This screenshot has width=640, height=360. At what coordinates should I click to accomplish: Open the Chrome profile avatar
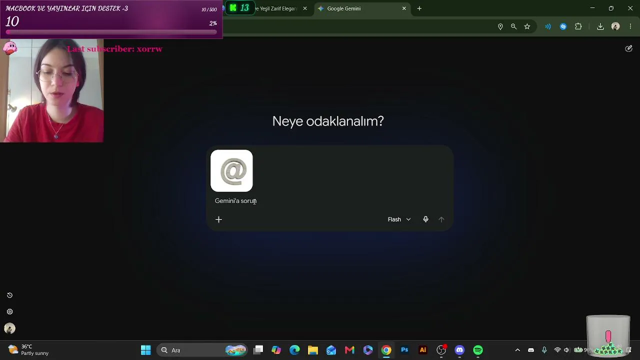click(x=615, y=26)
